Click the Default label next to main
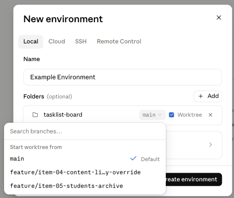Image resolution: width=234 pixels, height=198 pixels. coord(150,159)
